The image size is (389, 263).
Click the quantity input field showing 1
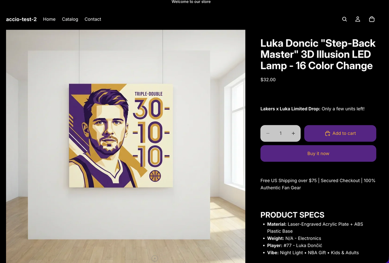(x=281, y=133)
